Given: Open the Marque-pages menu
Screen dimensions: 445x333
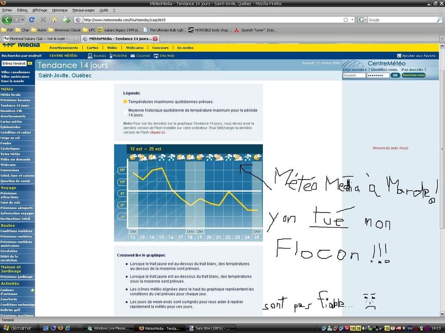Looking at the screenshot, I should (83, 10).
